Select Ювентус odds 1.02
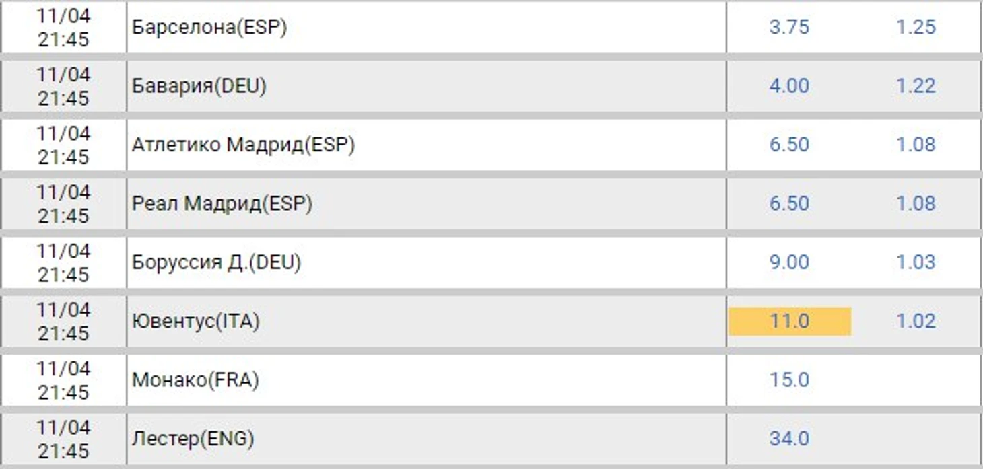Viewport: 983px width, 469px height. 916,321
